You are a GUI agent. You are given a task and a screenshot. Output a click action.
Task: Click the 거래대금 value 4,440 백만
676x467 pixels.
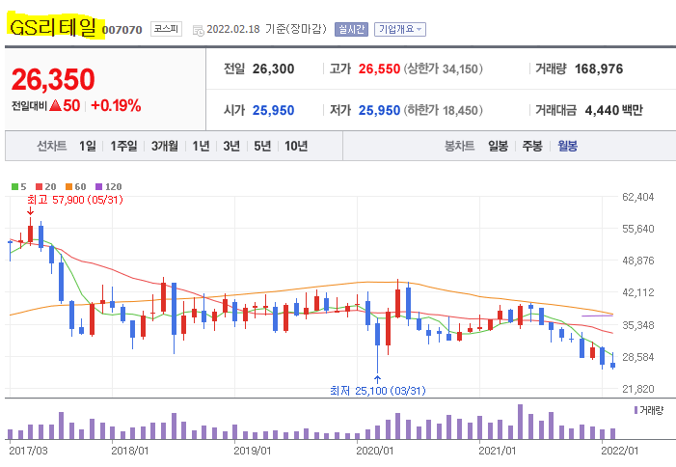[x=614, y=110]
